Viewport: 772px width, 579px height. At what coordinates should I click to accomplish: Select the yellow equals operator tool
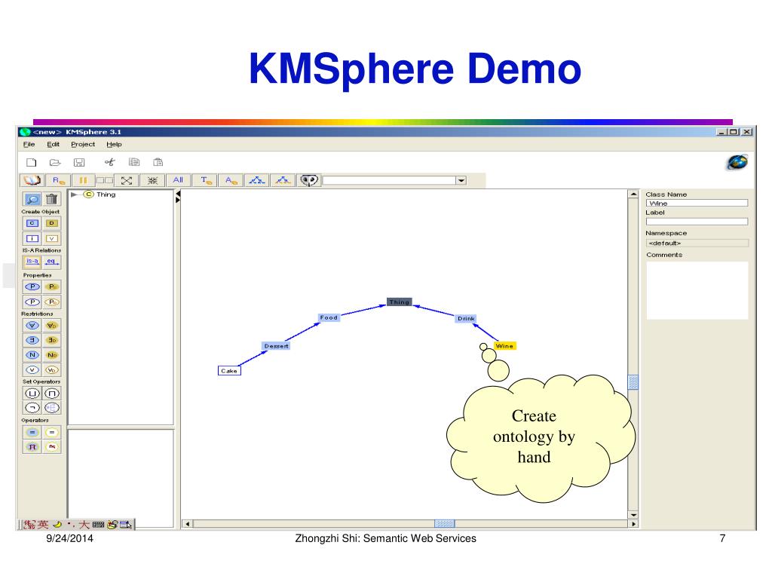52,432
